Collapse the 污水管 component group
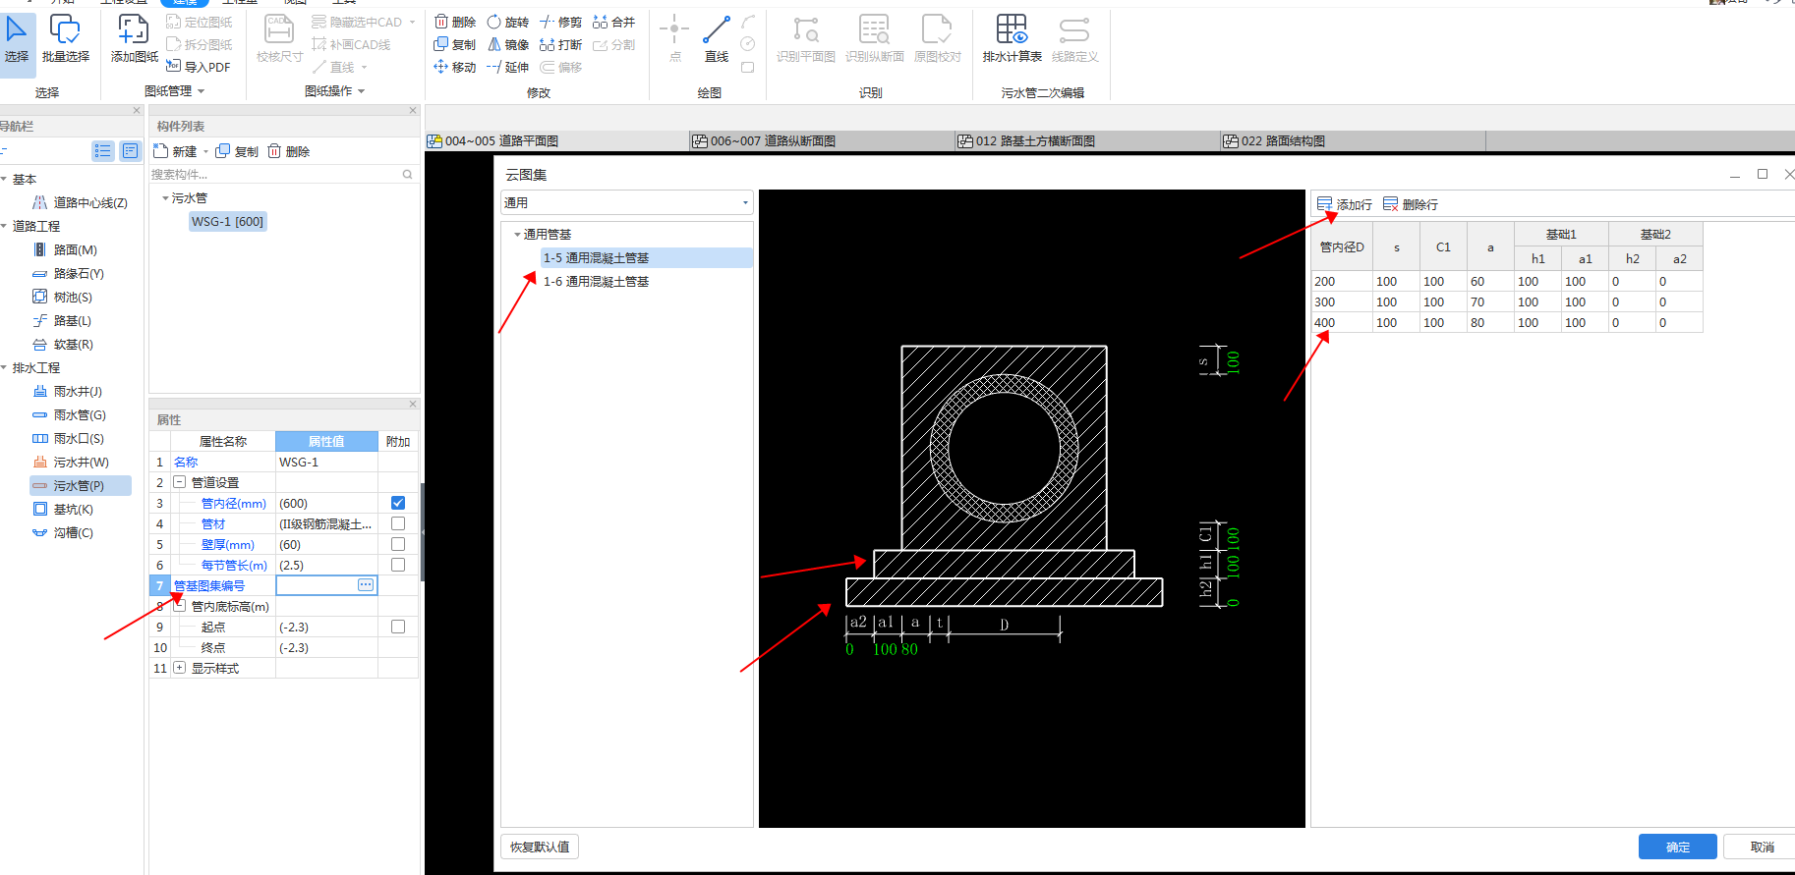The image size is (1795, 875). [165, 198]
